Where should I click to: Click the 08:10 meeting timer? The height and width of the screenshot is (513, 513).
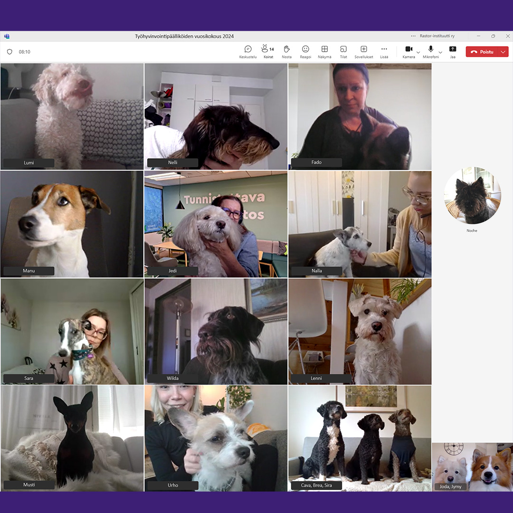[x=25, y=52]
